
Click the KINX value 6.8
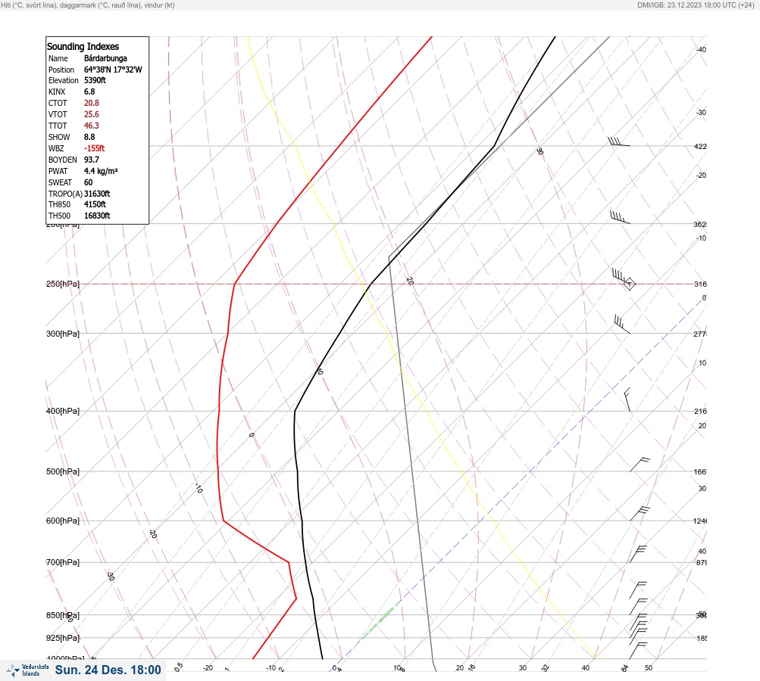click(89, 92)
